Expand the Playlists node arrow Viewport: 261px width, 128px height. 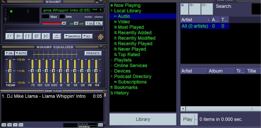coord(112,60)
